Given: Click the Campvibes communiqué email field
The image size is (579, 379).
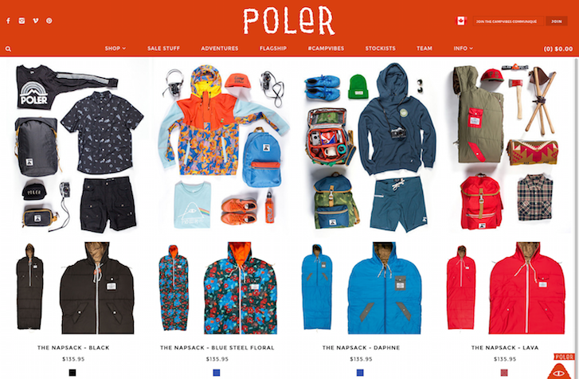Looking at the screenshot, I should [x=509, y=21].
